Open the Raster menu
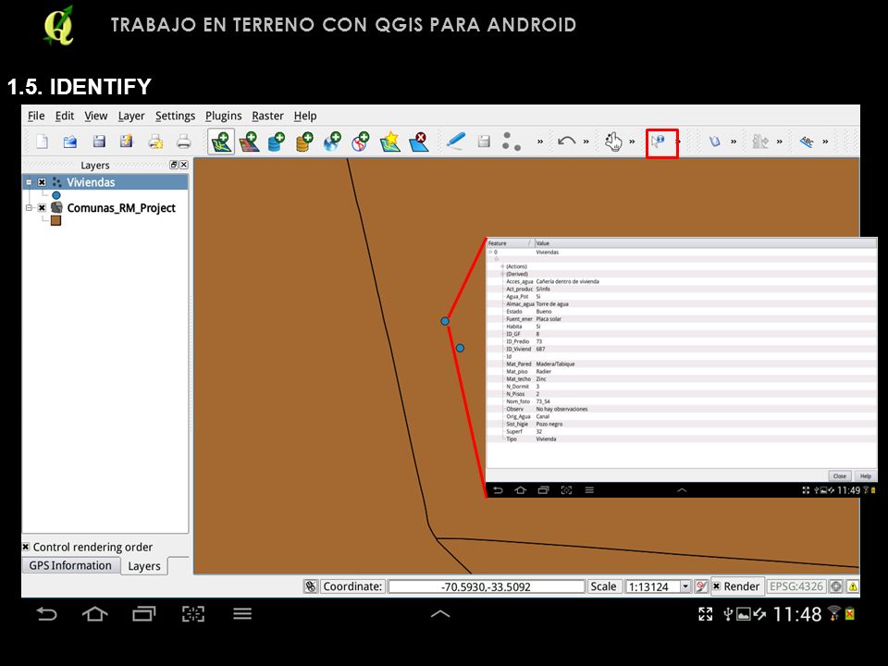The width and height of the screenshot is (888, 666). (268, 116)
